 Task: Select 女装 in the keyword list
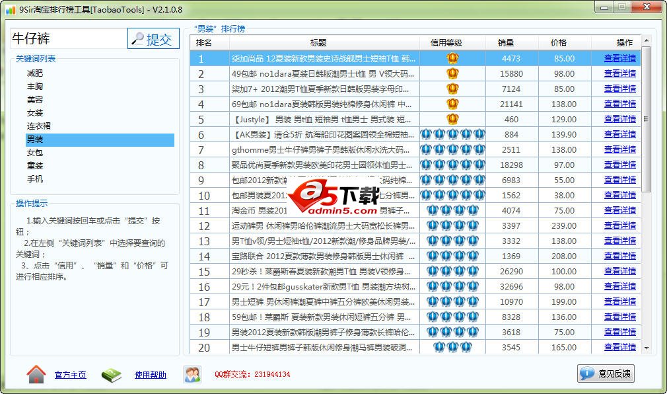[35, 113]
